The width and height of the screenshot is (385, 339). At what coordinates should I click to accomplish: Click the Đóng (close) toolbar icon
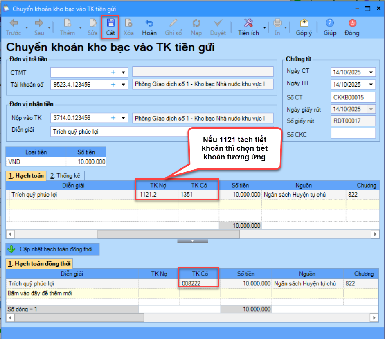tap(352, 23)
